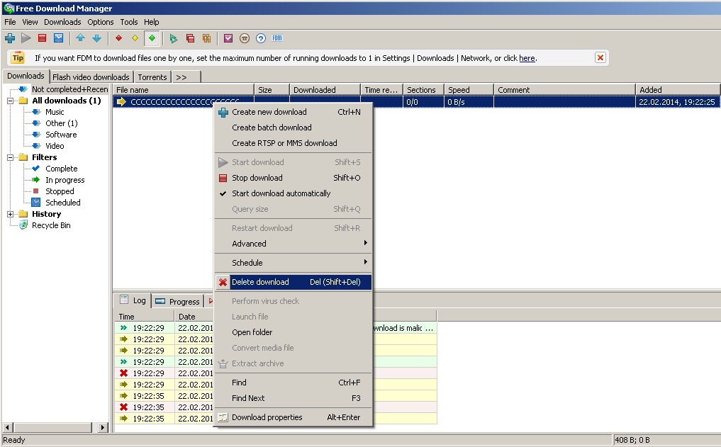Switch to the Torrents tab
The width and height of the screenshot is (721, 447).
pyautogui.click(x=152, y=77)
